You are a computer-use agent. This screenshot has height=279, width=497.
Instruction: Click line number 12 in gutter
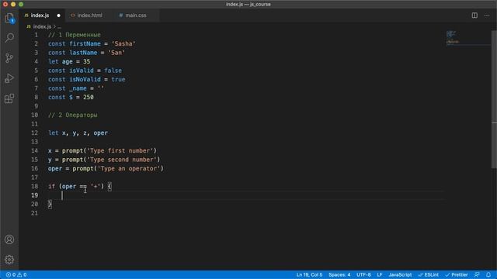(34, 133)
